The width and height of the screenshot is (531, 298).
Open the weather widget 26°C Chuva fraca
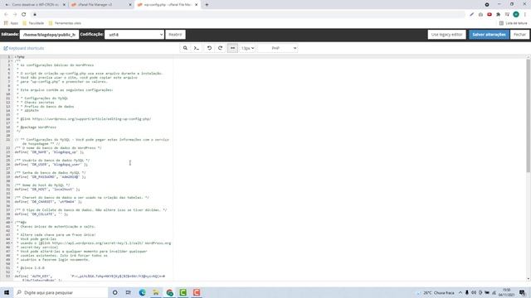coord(436,292)
